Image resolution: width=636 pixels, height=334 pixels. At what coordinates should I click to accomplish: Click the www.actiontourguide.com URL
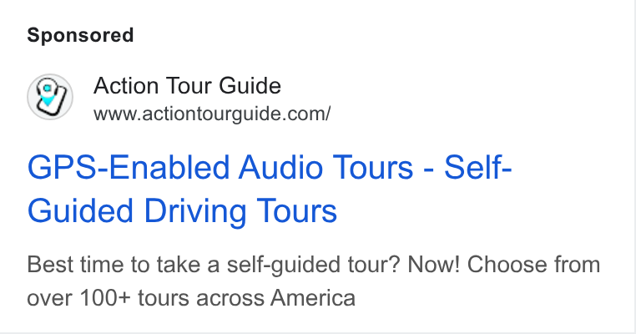coord(212,114)
